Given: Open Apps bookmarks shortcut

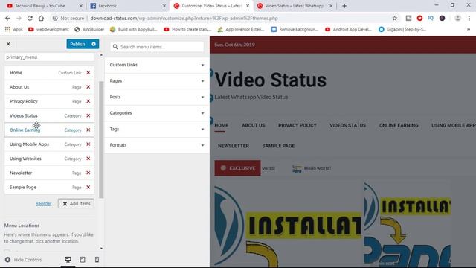Looking at the screenshot, I should 13,29.
